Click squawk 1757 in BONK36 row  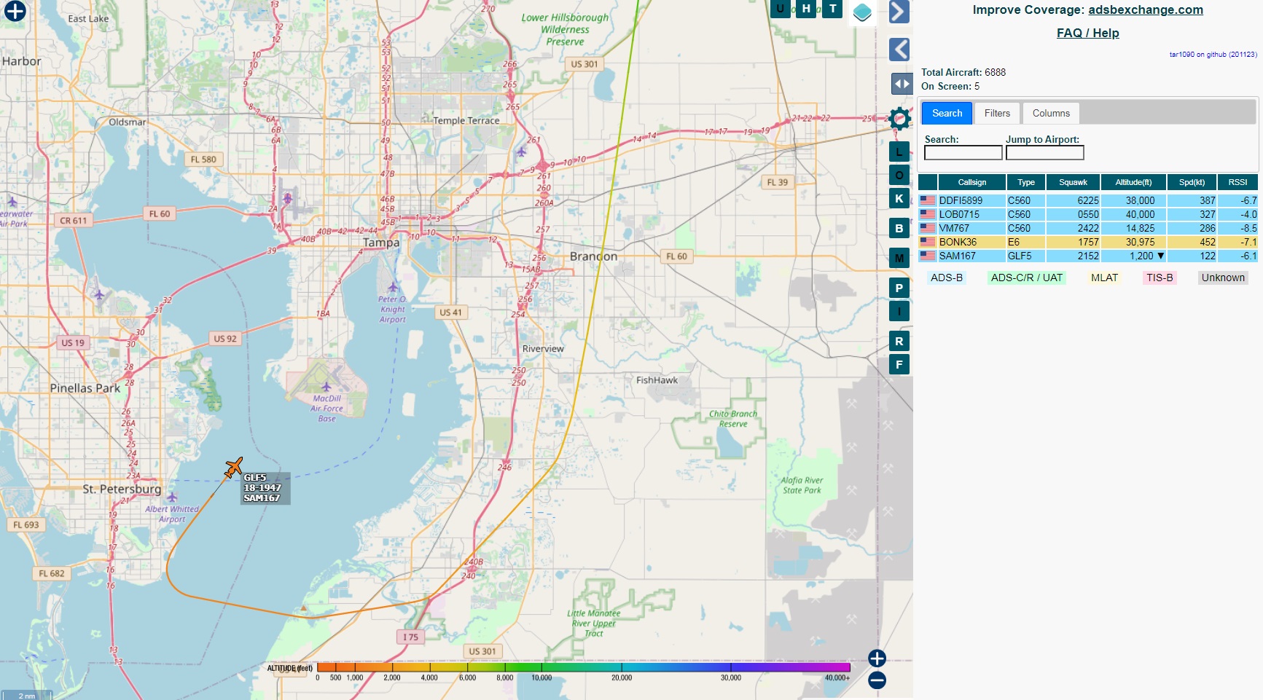pos(1088,242)
